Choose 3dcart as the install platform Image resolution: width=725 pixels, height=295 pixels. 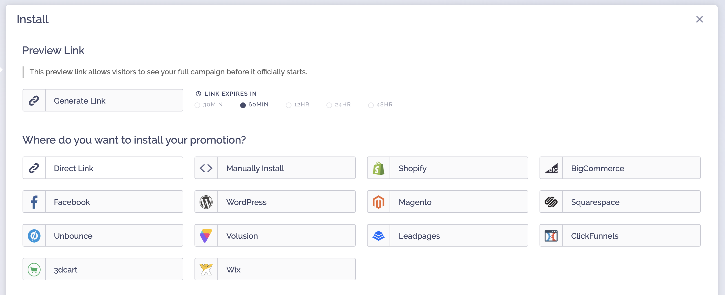tap(103, 269)
